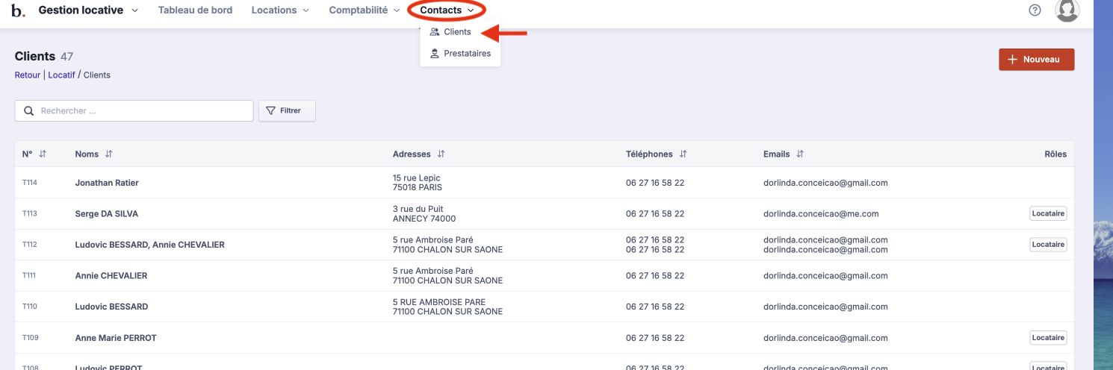Sort by N° column sort icon
1113x370 pixels.
43,154
